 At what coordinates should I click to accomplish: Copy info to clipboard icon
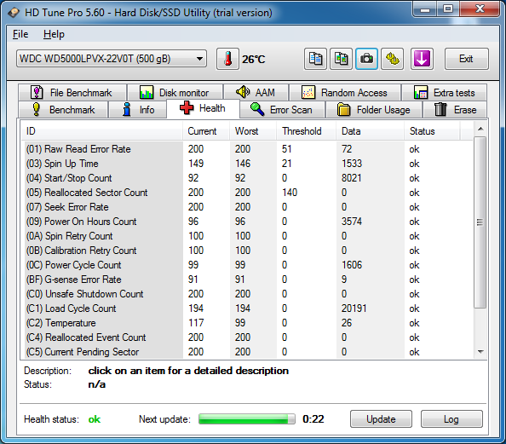point(315,59)
